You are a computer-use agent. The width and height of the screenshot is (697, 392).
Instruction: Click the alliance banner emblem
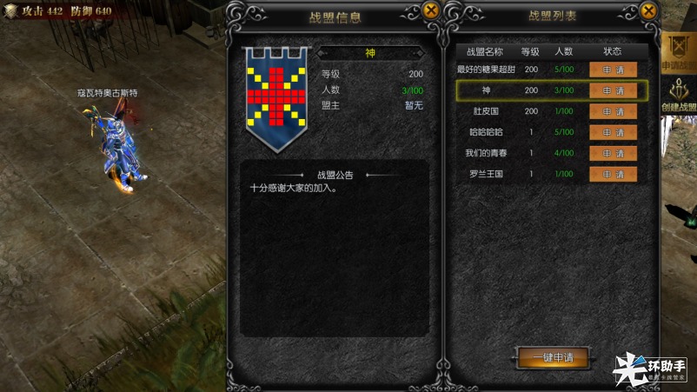pyautogui.click(x=276, y=99)
